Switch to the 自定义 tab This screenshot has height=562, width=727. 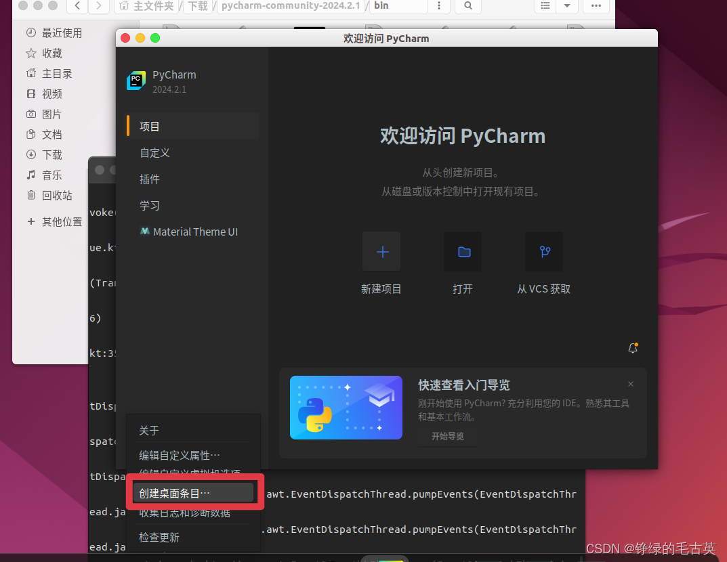pos(193,153)
